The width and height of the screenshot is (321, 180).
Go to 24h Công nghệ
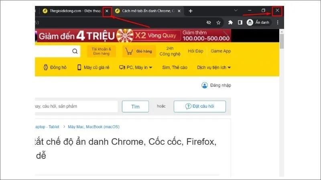[x=170, y=51]
